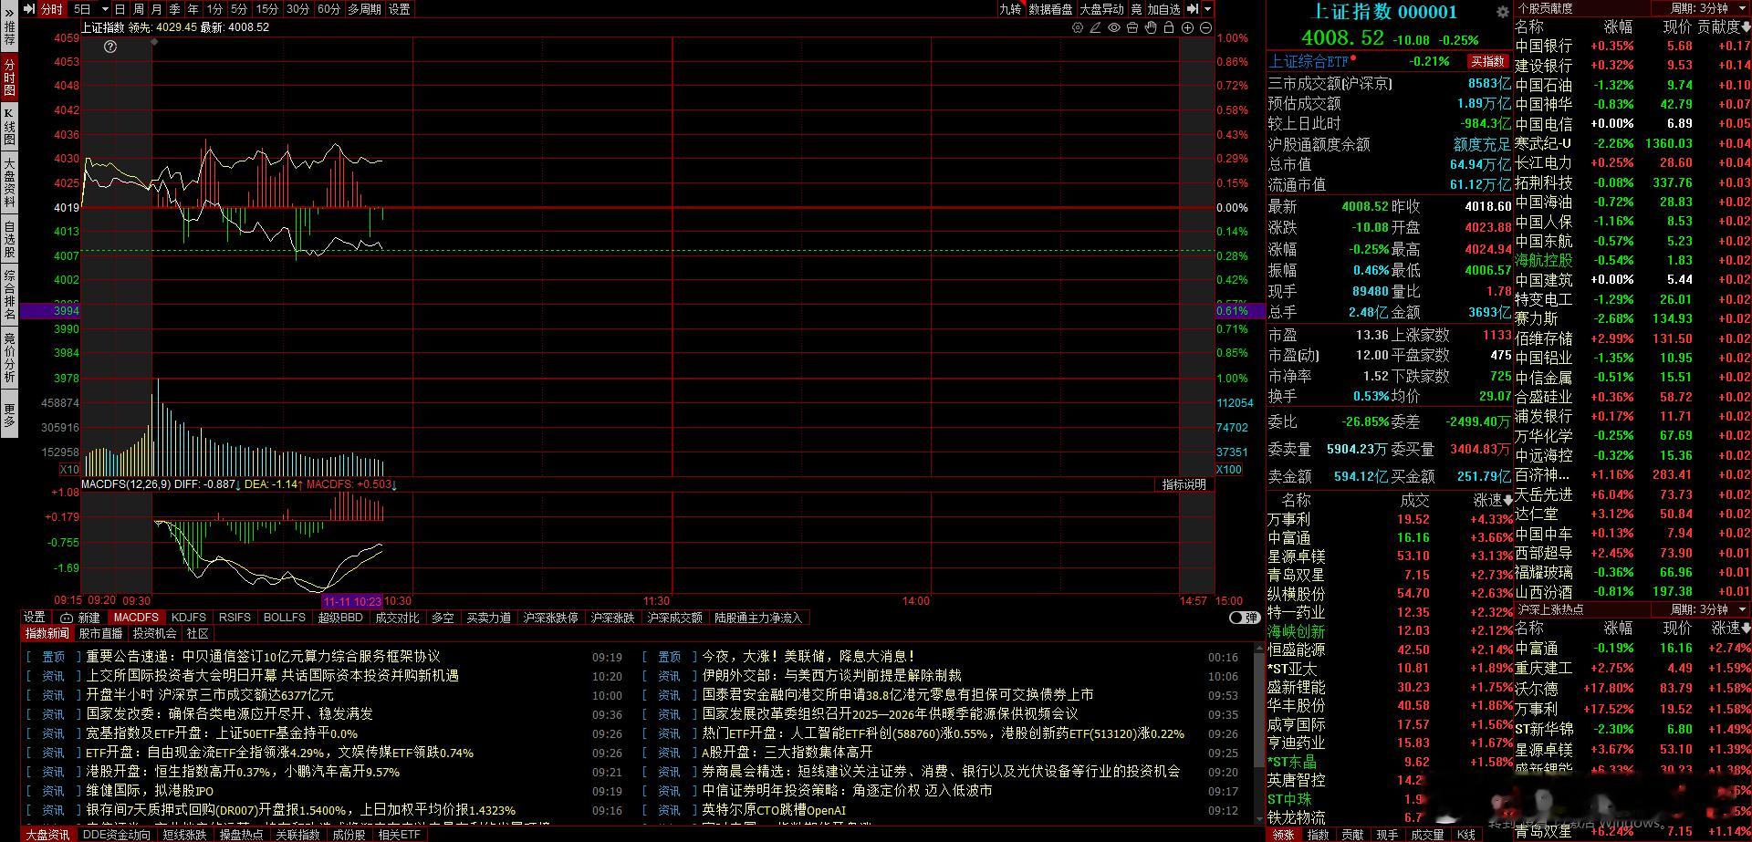Open news 重要公告速递：中只通信签订10亿元算力综合服务框架协议

click(264, 657)
